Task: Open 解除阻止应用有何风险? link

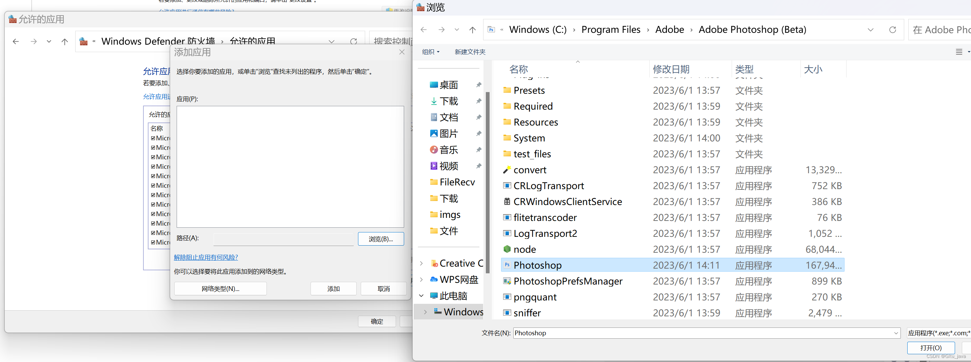Action: point(206,257)
